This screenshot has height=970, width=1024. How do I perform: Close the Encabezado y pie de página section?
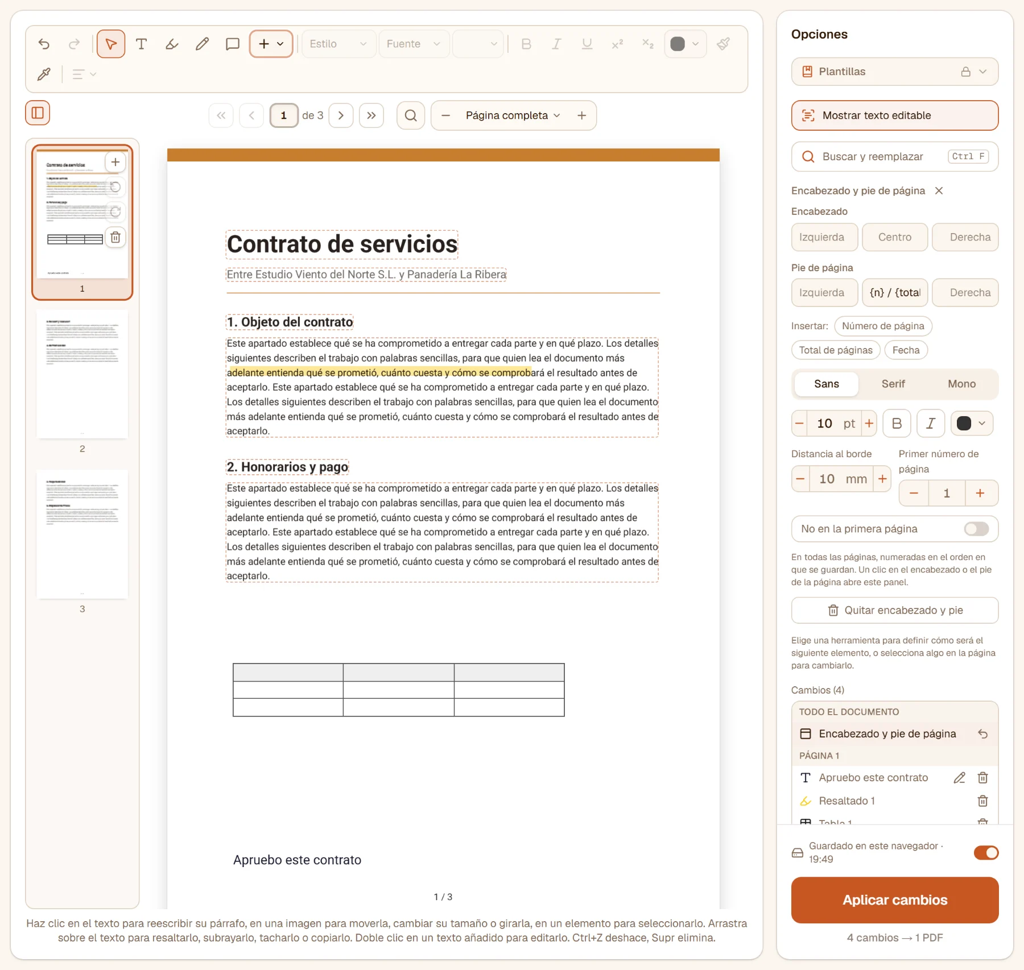pos(939,190)
